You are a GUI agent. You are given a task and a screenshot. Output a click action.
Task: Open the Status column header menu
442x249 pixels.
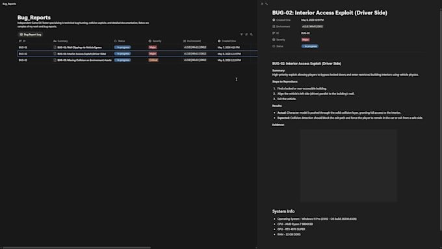pyautogui.click(x=120, y=41)
